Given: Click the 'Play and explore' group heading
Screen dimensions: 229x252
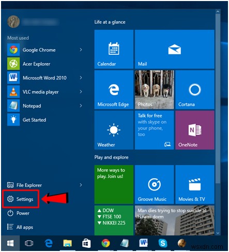Looking at the screenshot, I should point(111,157).
